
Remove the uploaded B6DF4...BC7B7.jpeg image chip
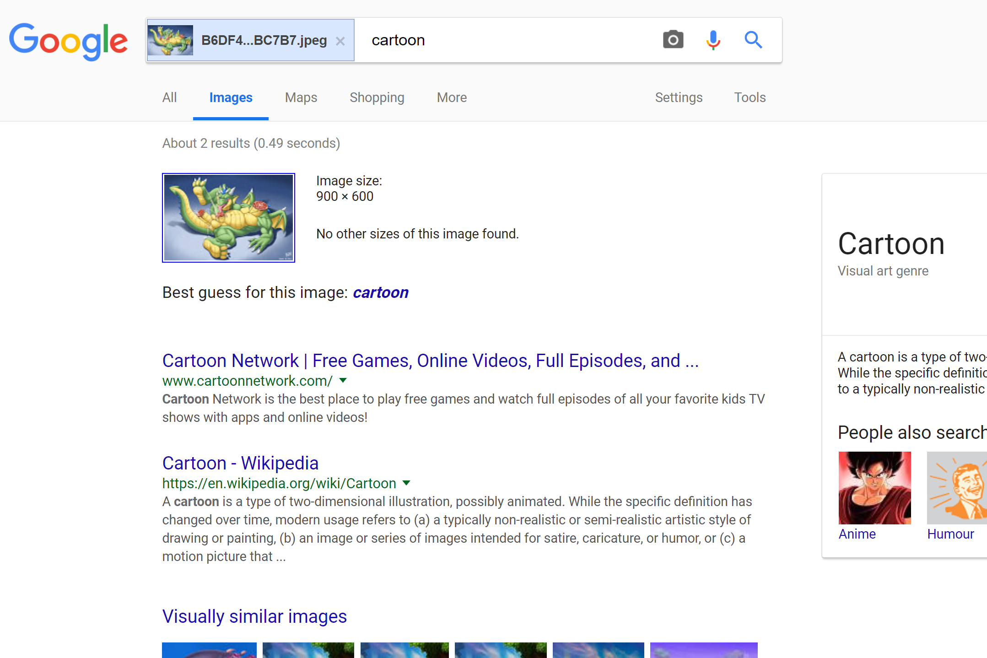coord(340,41)
